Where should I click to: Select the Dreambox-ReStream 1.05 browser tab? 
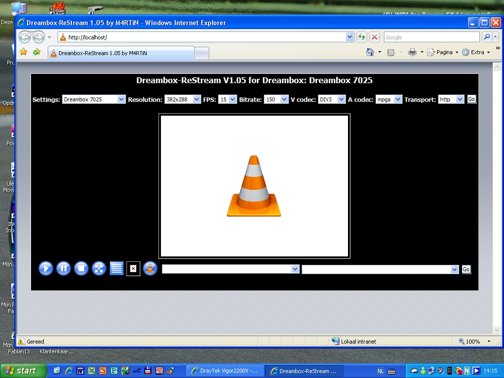tap(121, 53)
